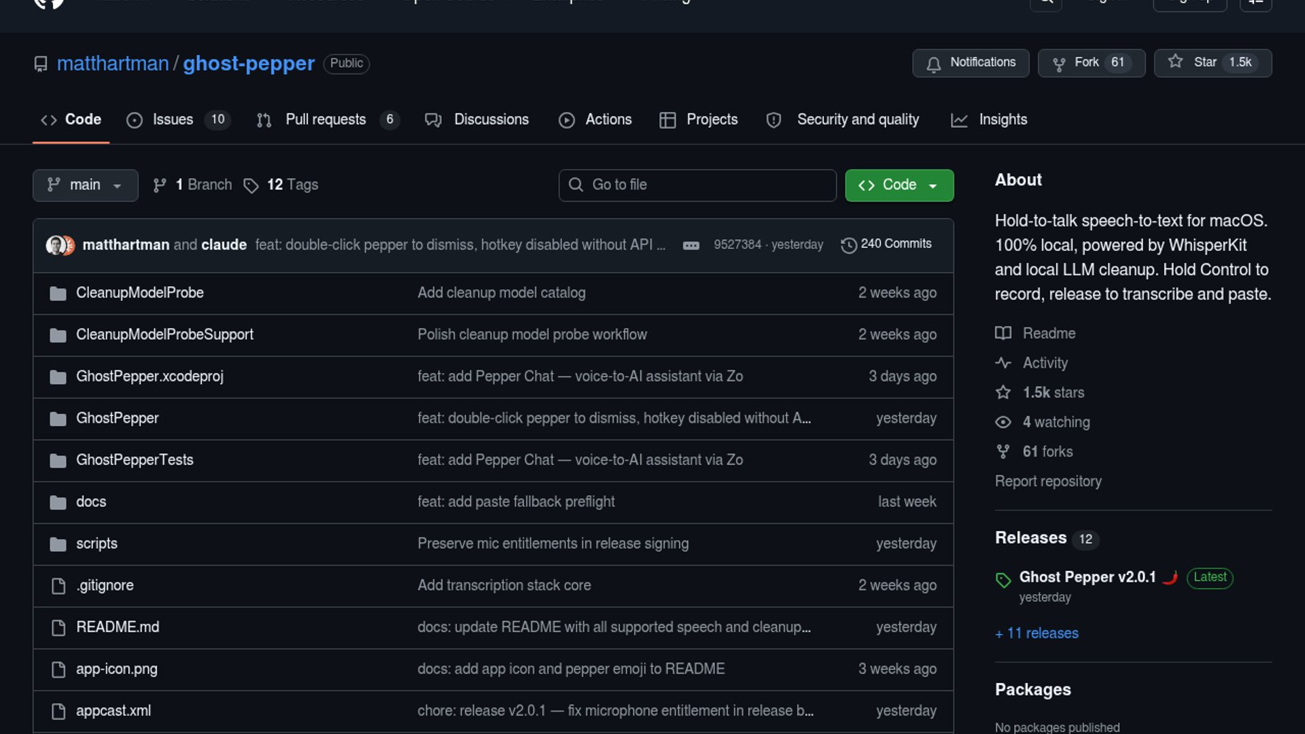
Task: Open the Pull requests tab
Action: [x=325, y=120]
